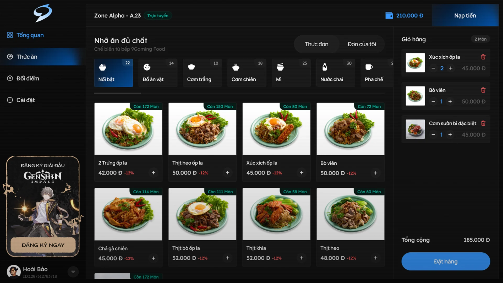
Task: Decrease Bò viên quantity
Action: (x=433, y=101)
